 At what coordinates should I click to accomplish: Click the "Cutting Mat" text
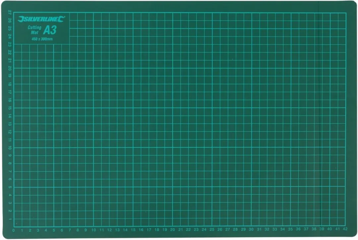pyautogui.click(x=34, y=30)
